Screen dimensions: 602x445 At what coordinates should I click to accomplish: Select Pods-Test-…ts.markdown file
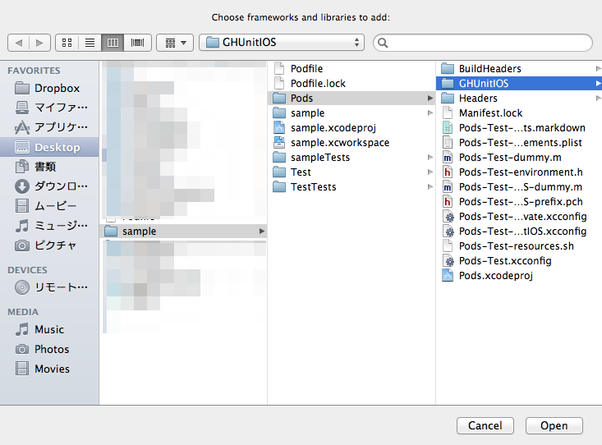coord(519,128)
